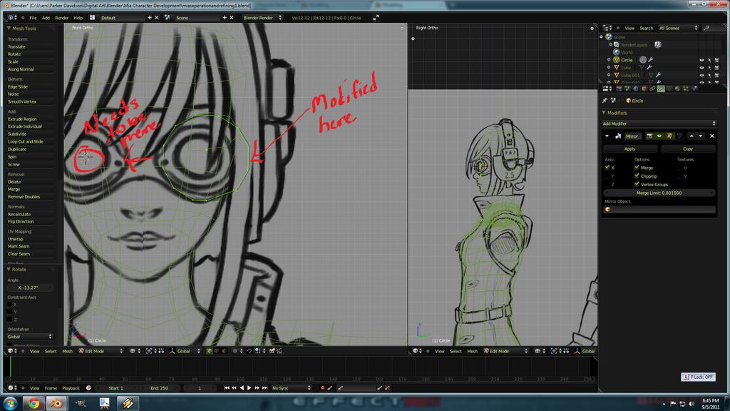Toggle Mirror modifier viewport eye icon

(659, 136)
